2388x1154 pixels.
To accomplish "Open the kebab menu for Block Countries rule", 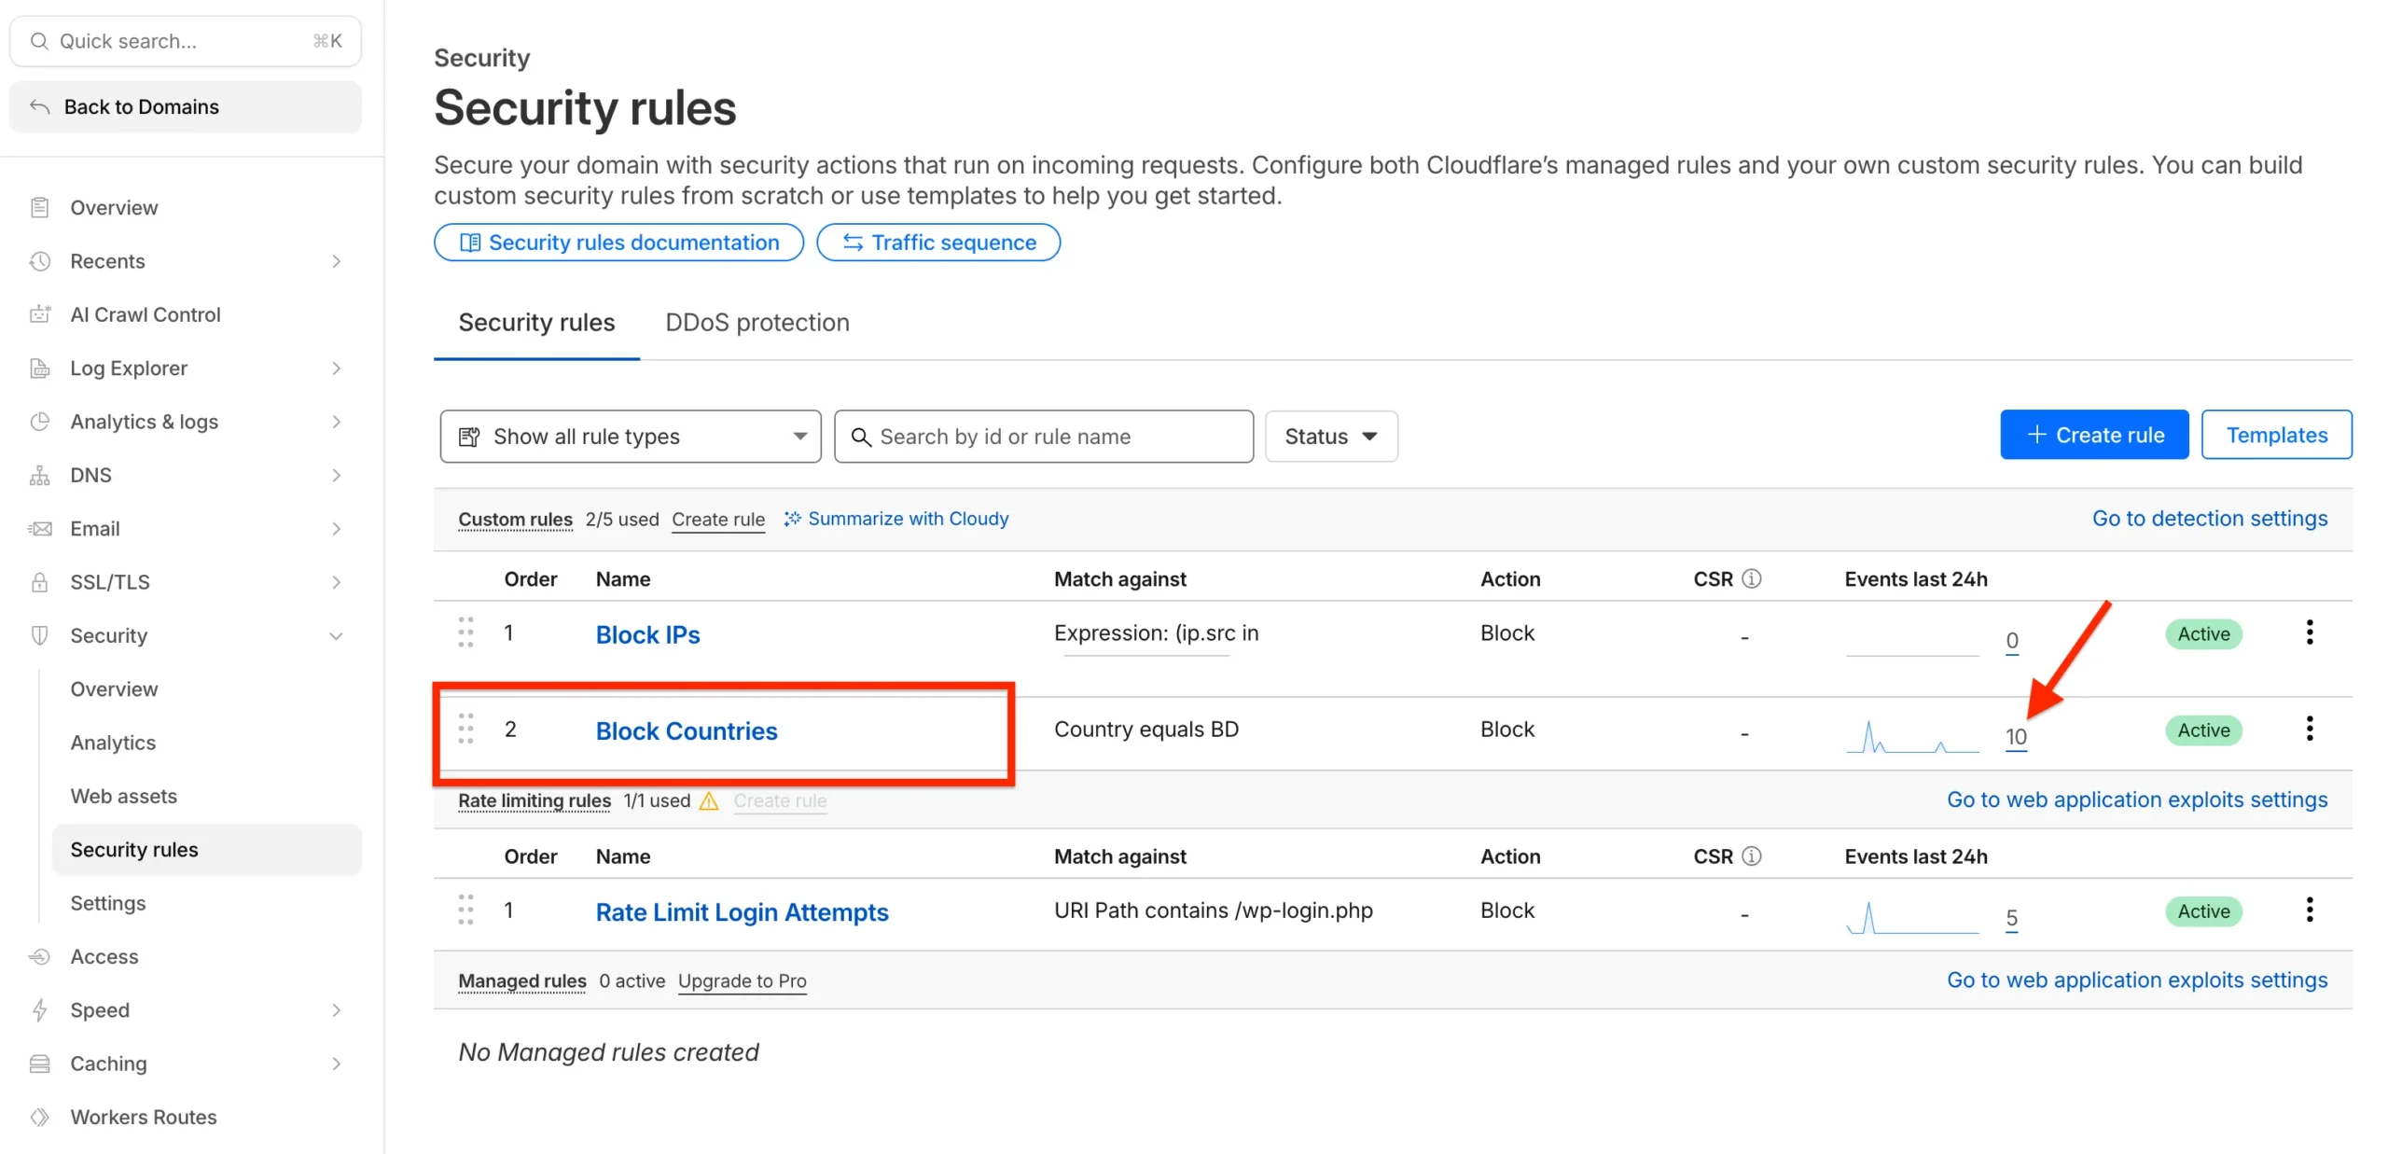I will [2309, 729].
